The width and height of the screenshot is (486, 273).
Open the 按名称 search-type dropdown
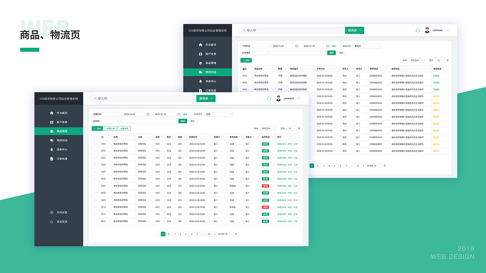pos(106,121)
